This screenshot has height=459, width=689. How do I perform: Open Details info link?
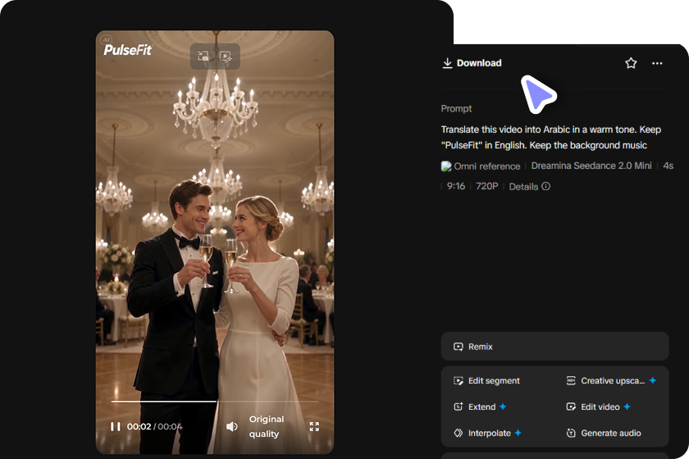coord(530,187)
